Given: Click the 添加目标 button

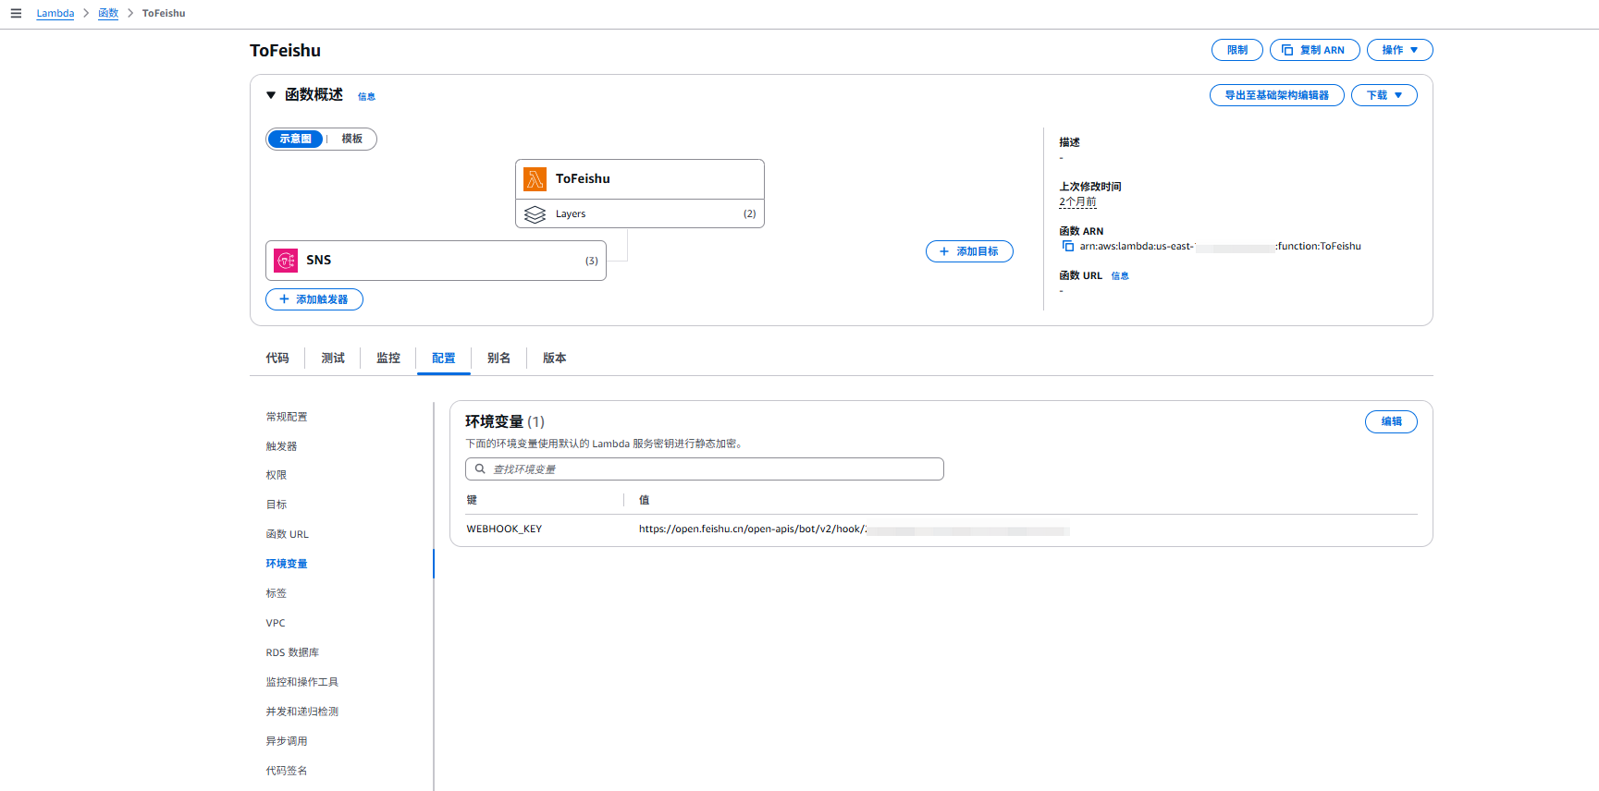Looking at the screenshot, I should coord(969,251).
